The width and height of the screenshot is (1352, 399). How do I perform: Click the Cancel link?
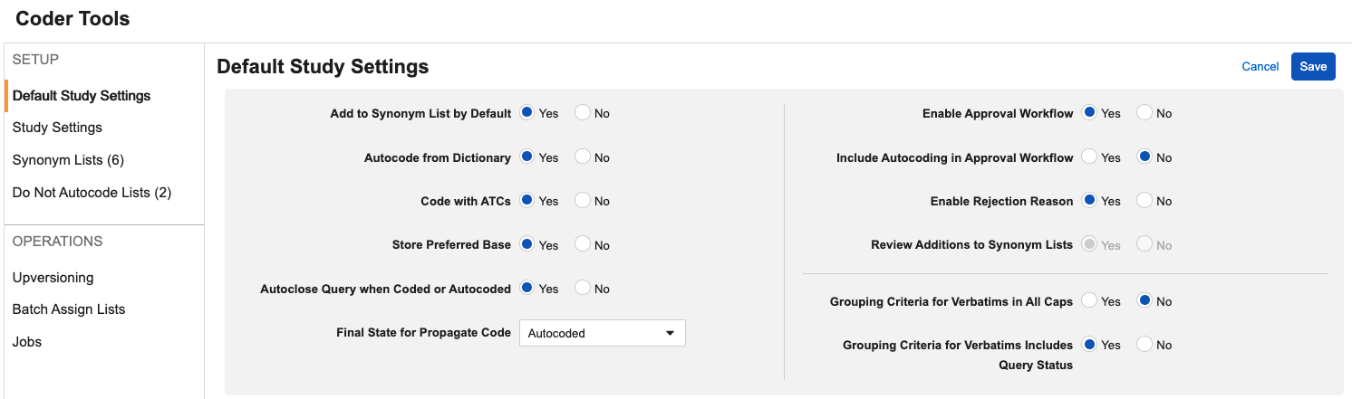pos(1260,66)
